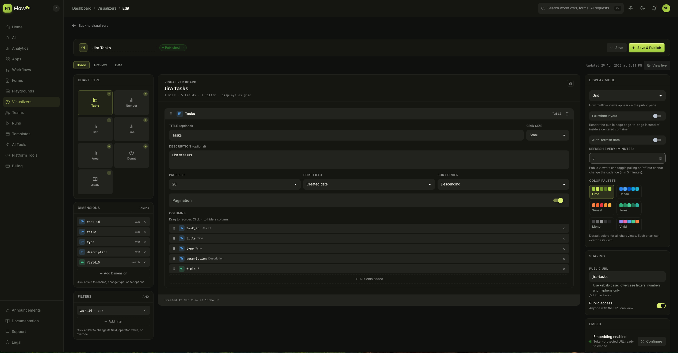Screen dimensions: 678x353
Task: Open Billing in the sidebar
Action: pos(31,166)
